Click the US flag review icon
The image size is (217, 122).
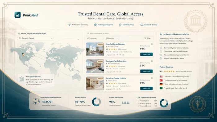point(161,76)
